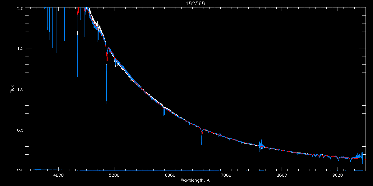
Task: Click the 5000 wavelength tick label
Action: pos(114,175)
